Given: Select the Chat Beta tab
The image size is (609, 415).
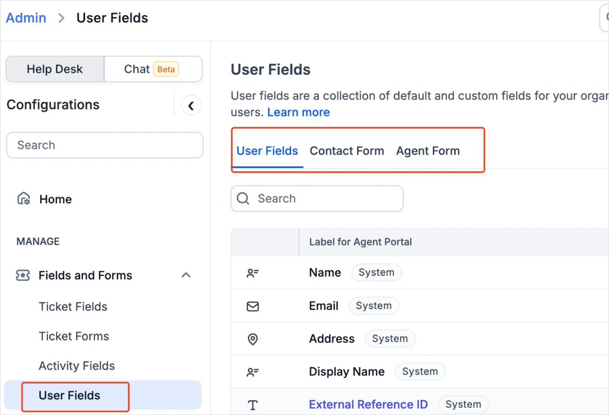Looking at the screenshot, I should [147, 69].
